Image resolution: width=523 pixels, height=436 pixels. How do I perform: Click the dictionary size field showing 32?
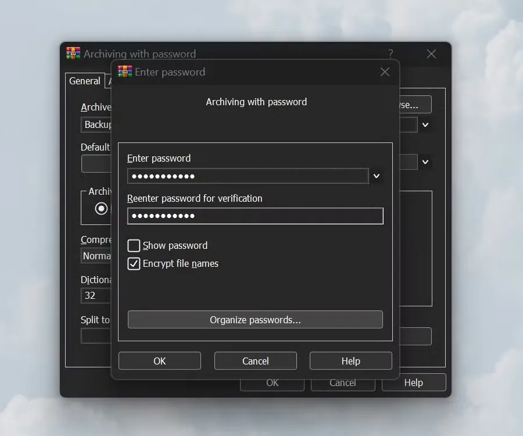coord(96,295)
